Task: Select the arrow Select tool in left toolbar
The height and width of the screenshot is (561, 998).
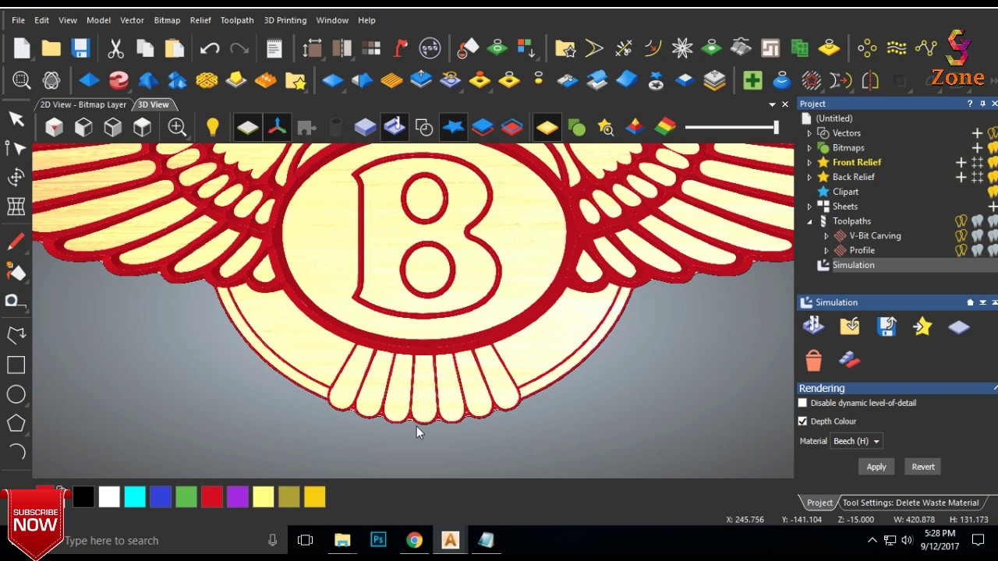Action: tap(16, 118)
